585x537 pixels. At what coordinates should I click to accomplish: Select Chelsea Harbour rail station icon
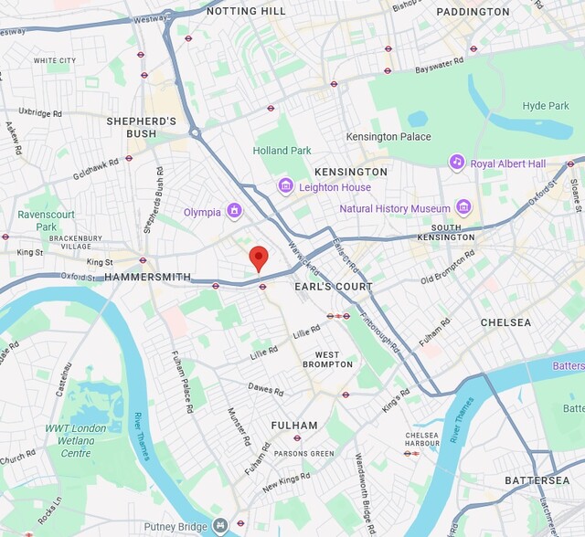click(412, 453)
